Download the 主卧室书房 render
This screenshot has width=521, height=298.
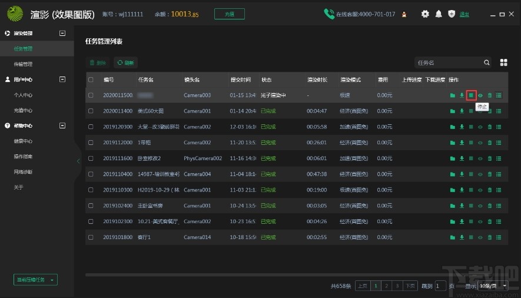tap(462, 206)
